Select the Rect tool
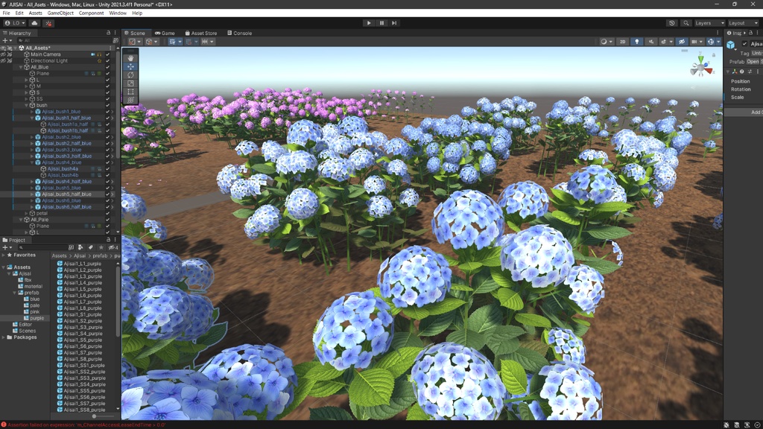 130,92
